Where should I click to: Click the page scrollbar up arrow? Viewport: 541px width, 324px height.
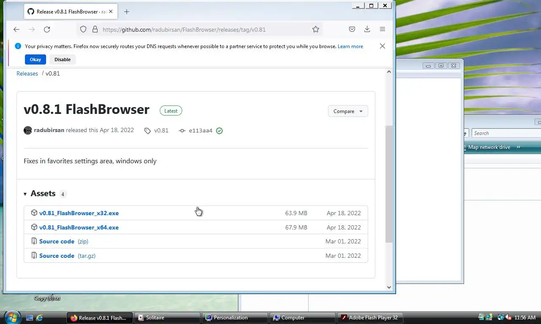(389, 72)
